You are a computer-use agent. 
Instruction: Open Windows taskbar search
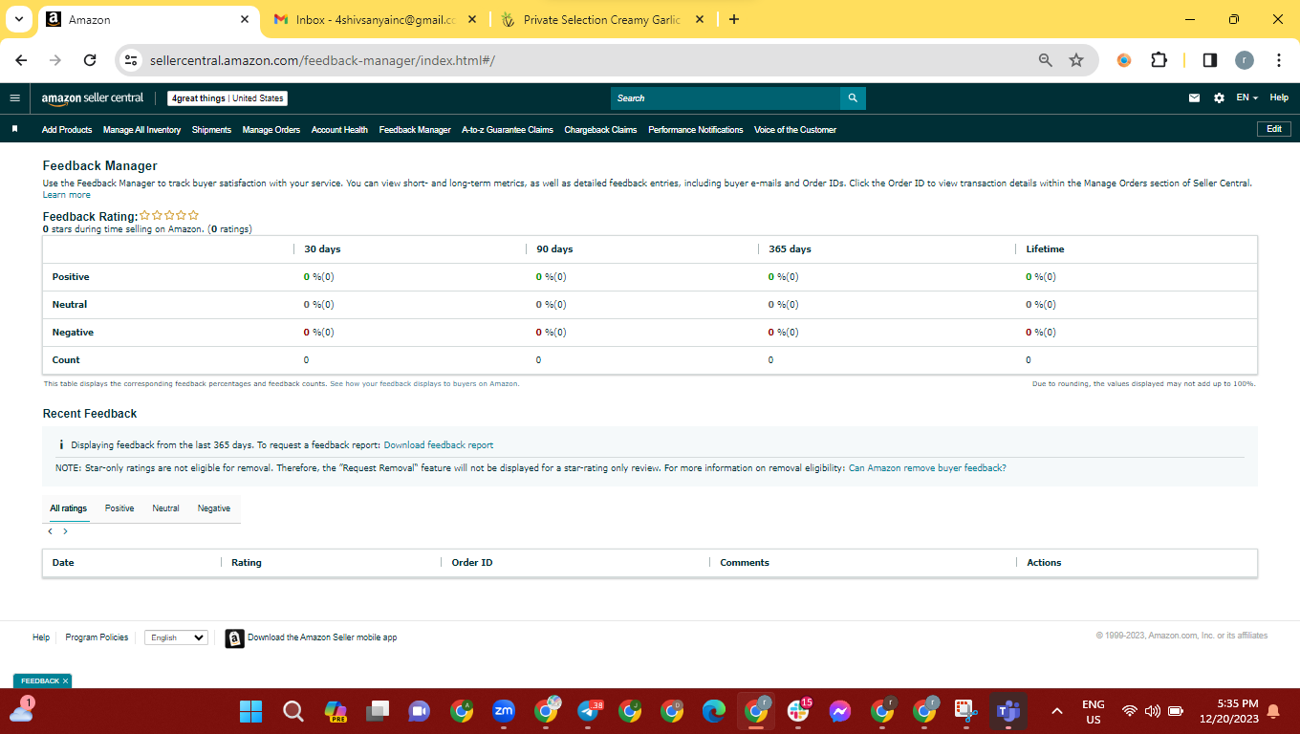coord(292,711)
